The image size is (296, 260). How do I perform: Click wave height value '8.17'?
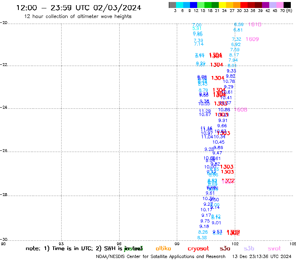click(234, 55)
